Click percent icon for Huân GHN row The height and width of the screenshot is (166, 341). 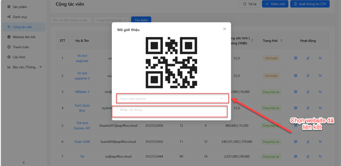320,142
